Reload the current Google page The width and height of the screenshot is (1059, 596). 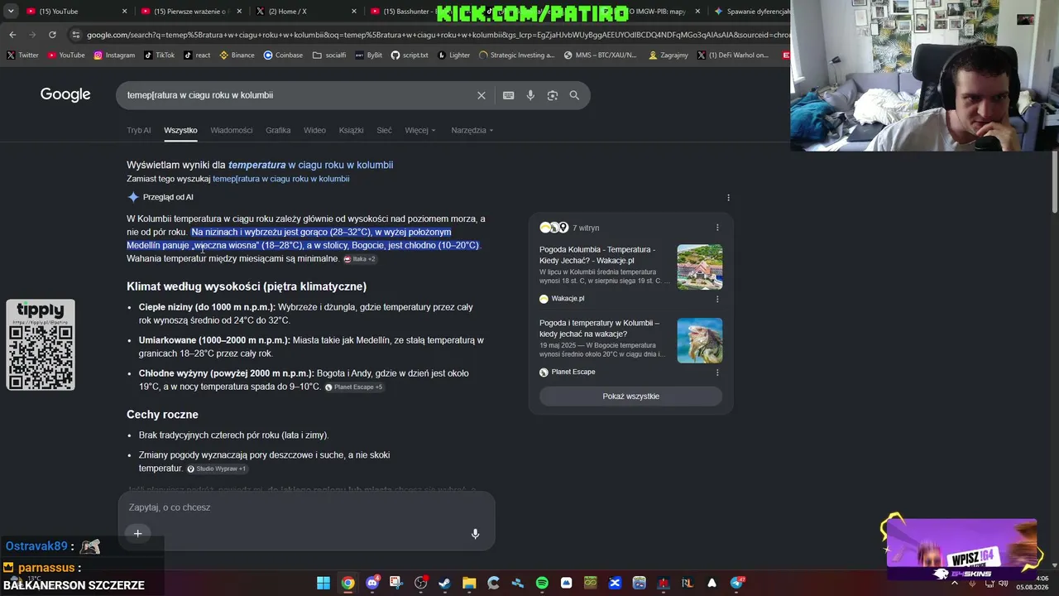(x=52, y=35)
